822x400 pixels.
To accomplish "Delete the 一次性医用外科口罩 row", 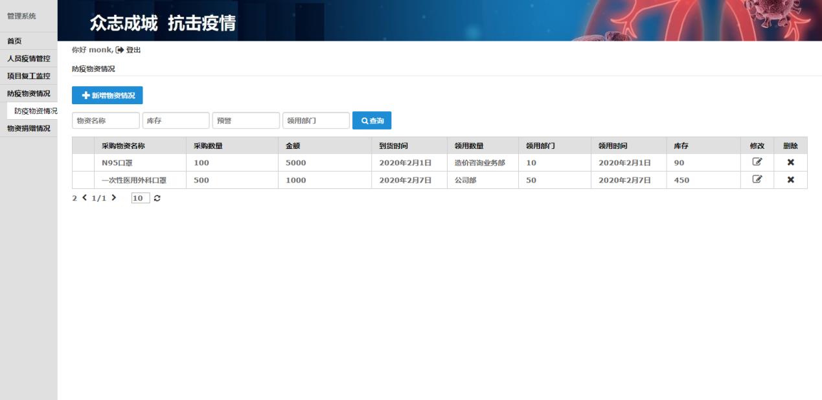I will coord(790,180).
